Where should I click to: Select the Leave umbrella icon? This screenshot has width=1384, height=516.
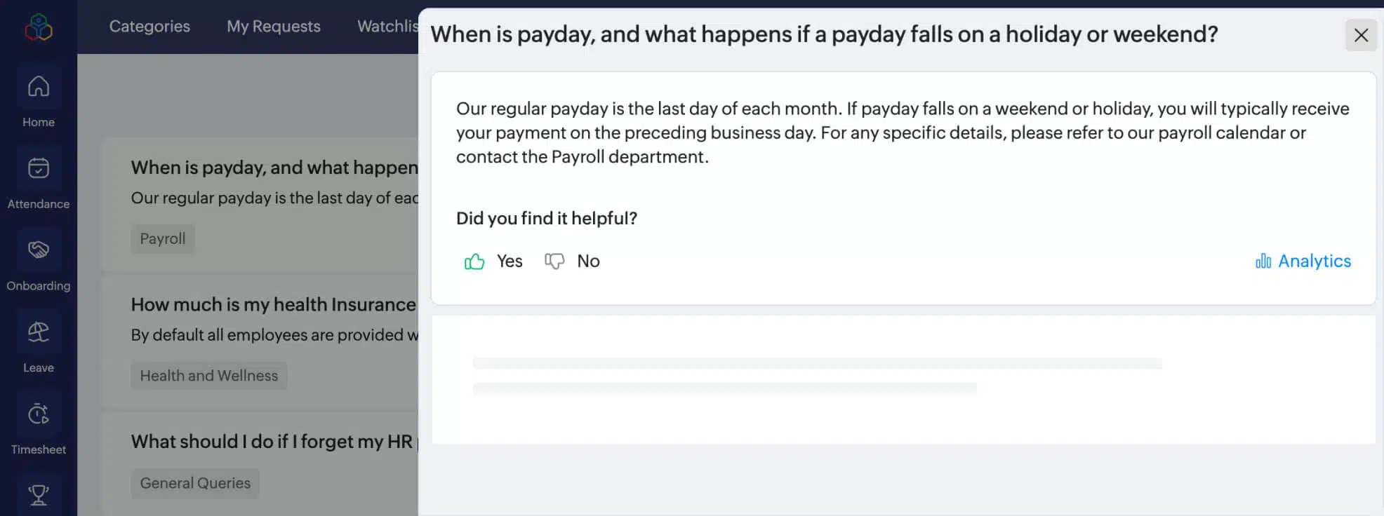point(39,332)
